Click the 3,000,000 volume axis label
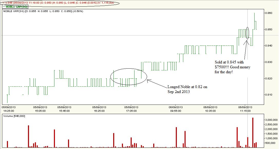The height and width of the screenshot is (149, 279). 272,120
